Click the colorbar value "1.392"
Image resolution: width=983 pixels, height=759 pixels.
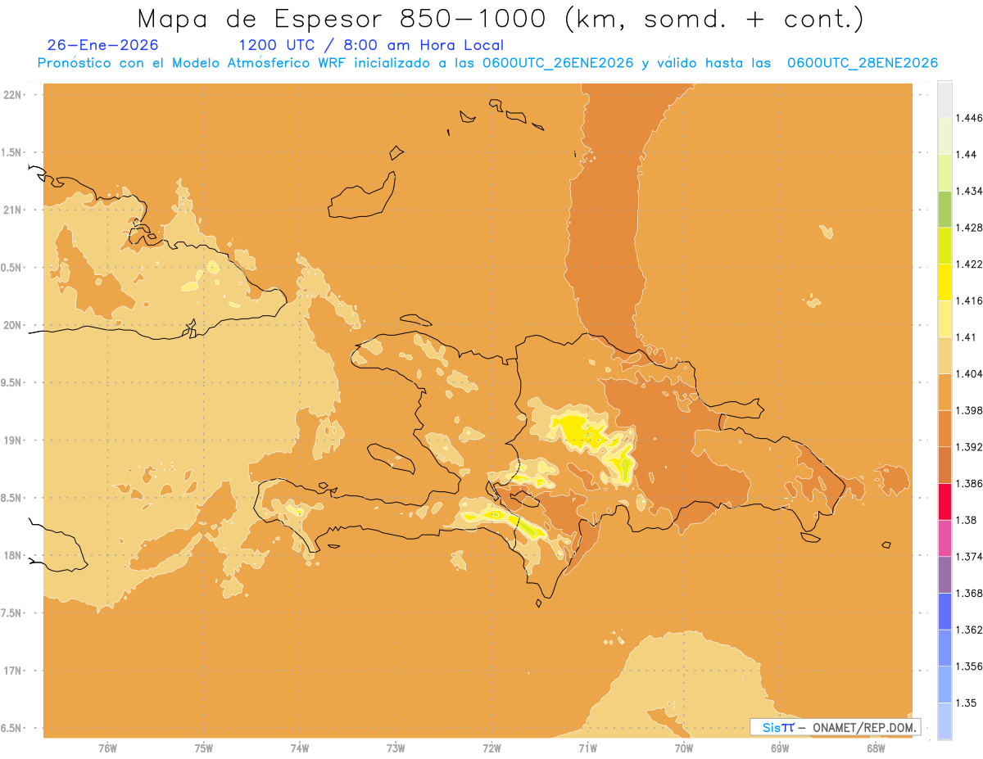pos(971,447)
